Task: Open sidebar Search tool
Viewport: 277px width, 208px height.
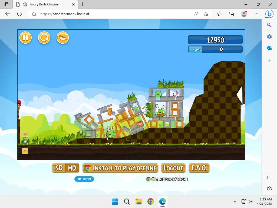Action: coord(269,25)
